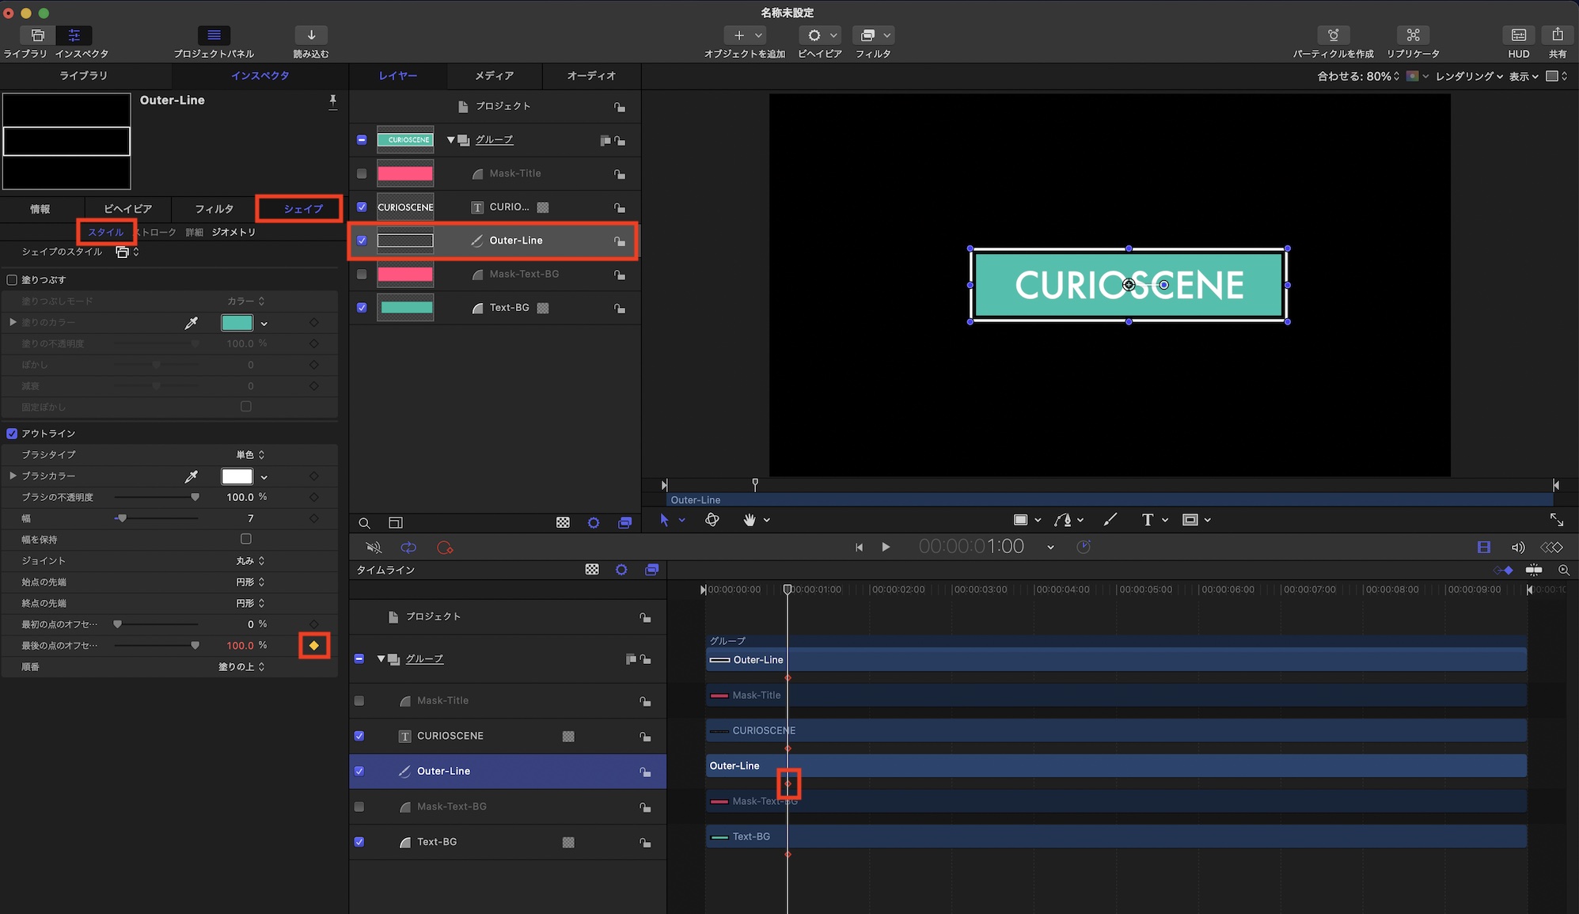Collapse the Group (グループ) in the layers list

(450, 140)
